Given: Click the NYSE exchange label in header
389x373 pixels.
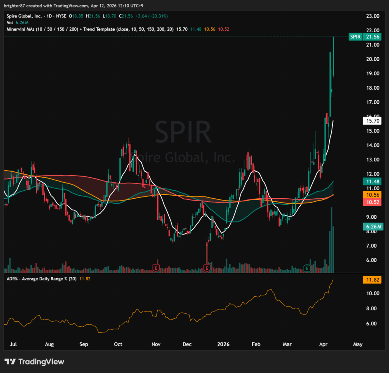Looking at the screenshot, I should click(x=61, y=16).
